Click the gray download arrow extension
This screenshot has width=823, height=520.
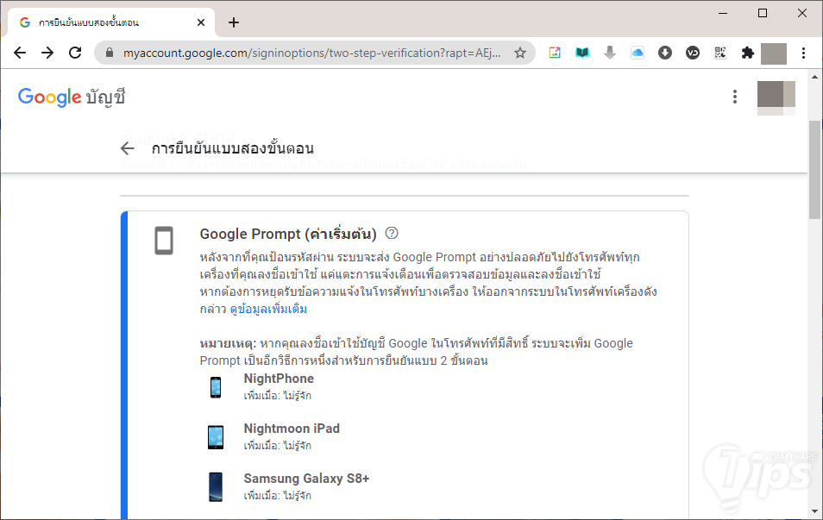point(609,53)
